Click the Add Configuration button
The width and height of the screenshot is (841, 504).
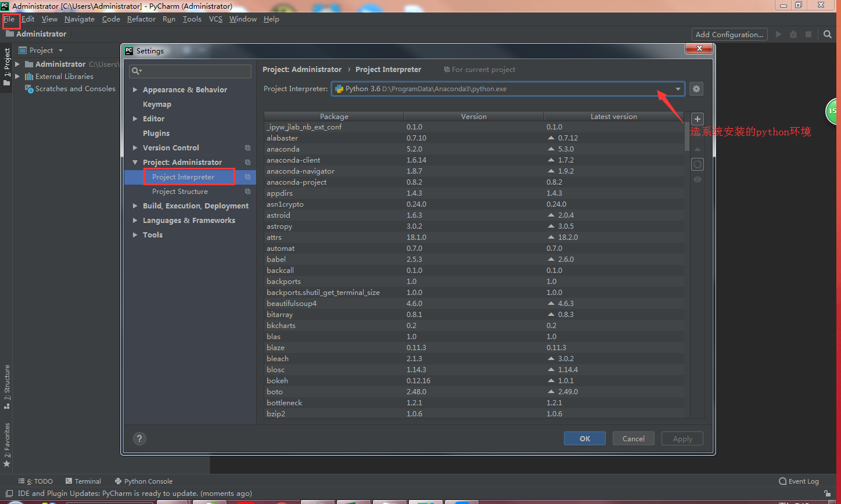[729, 34]
